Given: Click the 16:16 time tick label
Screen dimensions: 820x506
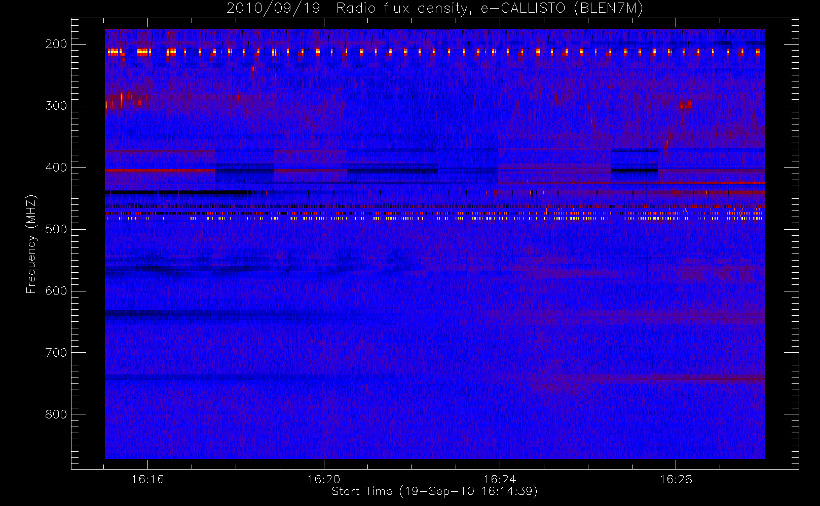Looking at the screenshot, I should pos(147,479).
